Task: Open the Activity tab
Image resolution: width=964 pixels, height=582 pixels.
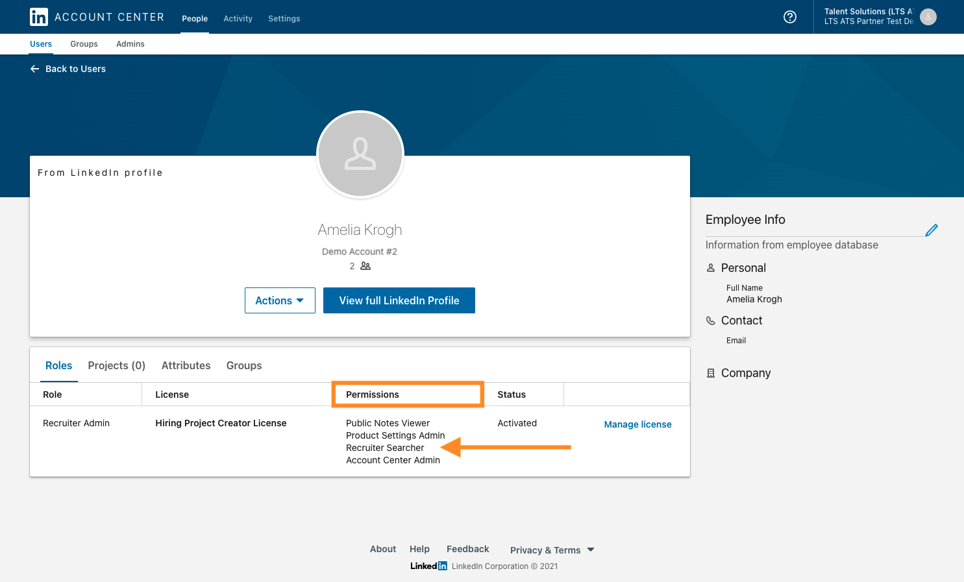Action: click(238, 19)
